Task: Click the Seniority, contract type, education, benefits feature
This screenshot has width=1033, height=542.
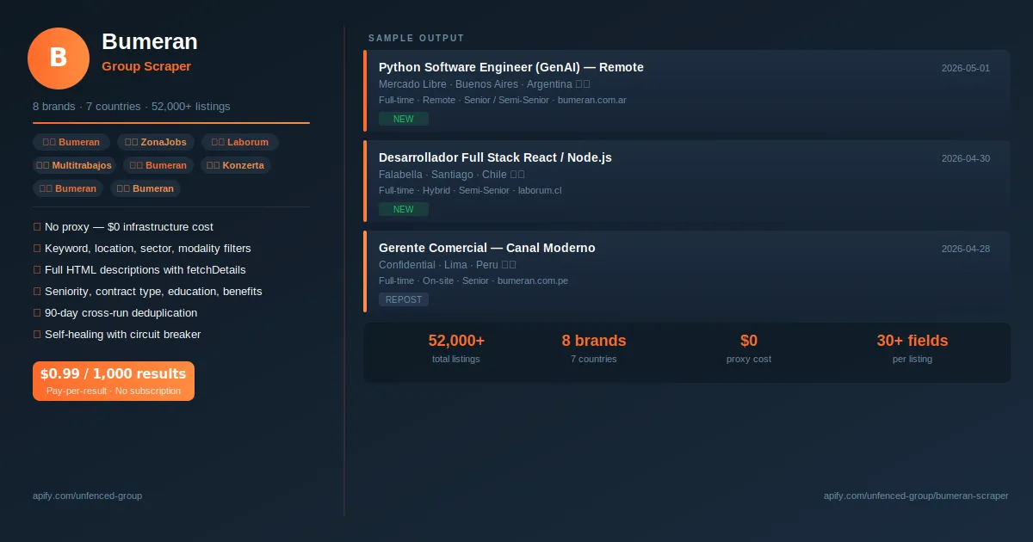Action: coord(147,292)
